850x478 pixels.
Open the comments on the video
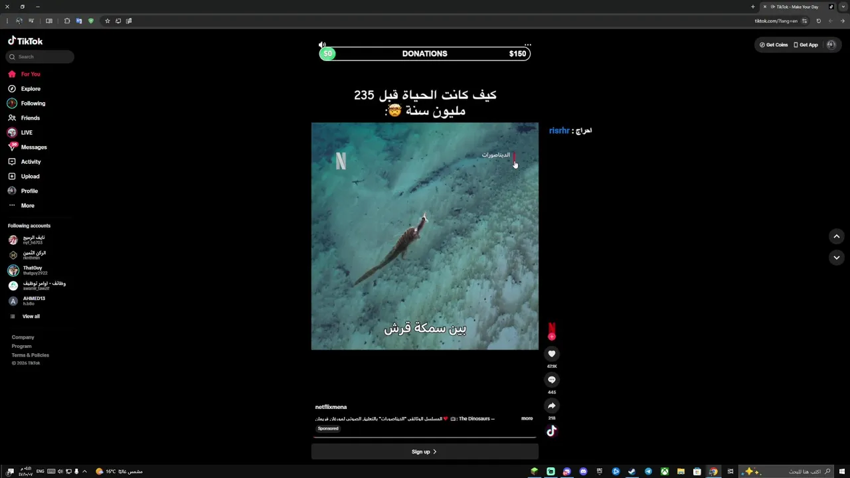[551, 380]
